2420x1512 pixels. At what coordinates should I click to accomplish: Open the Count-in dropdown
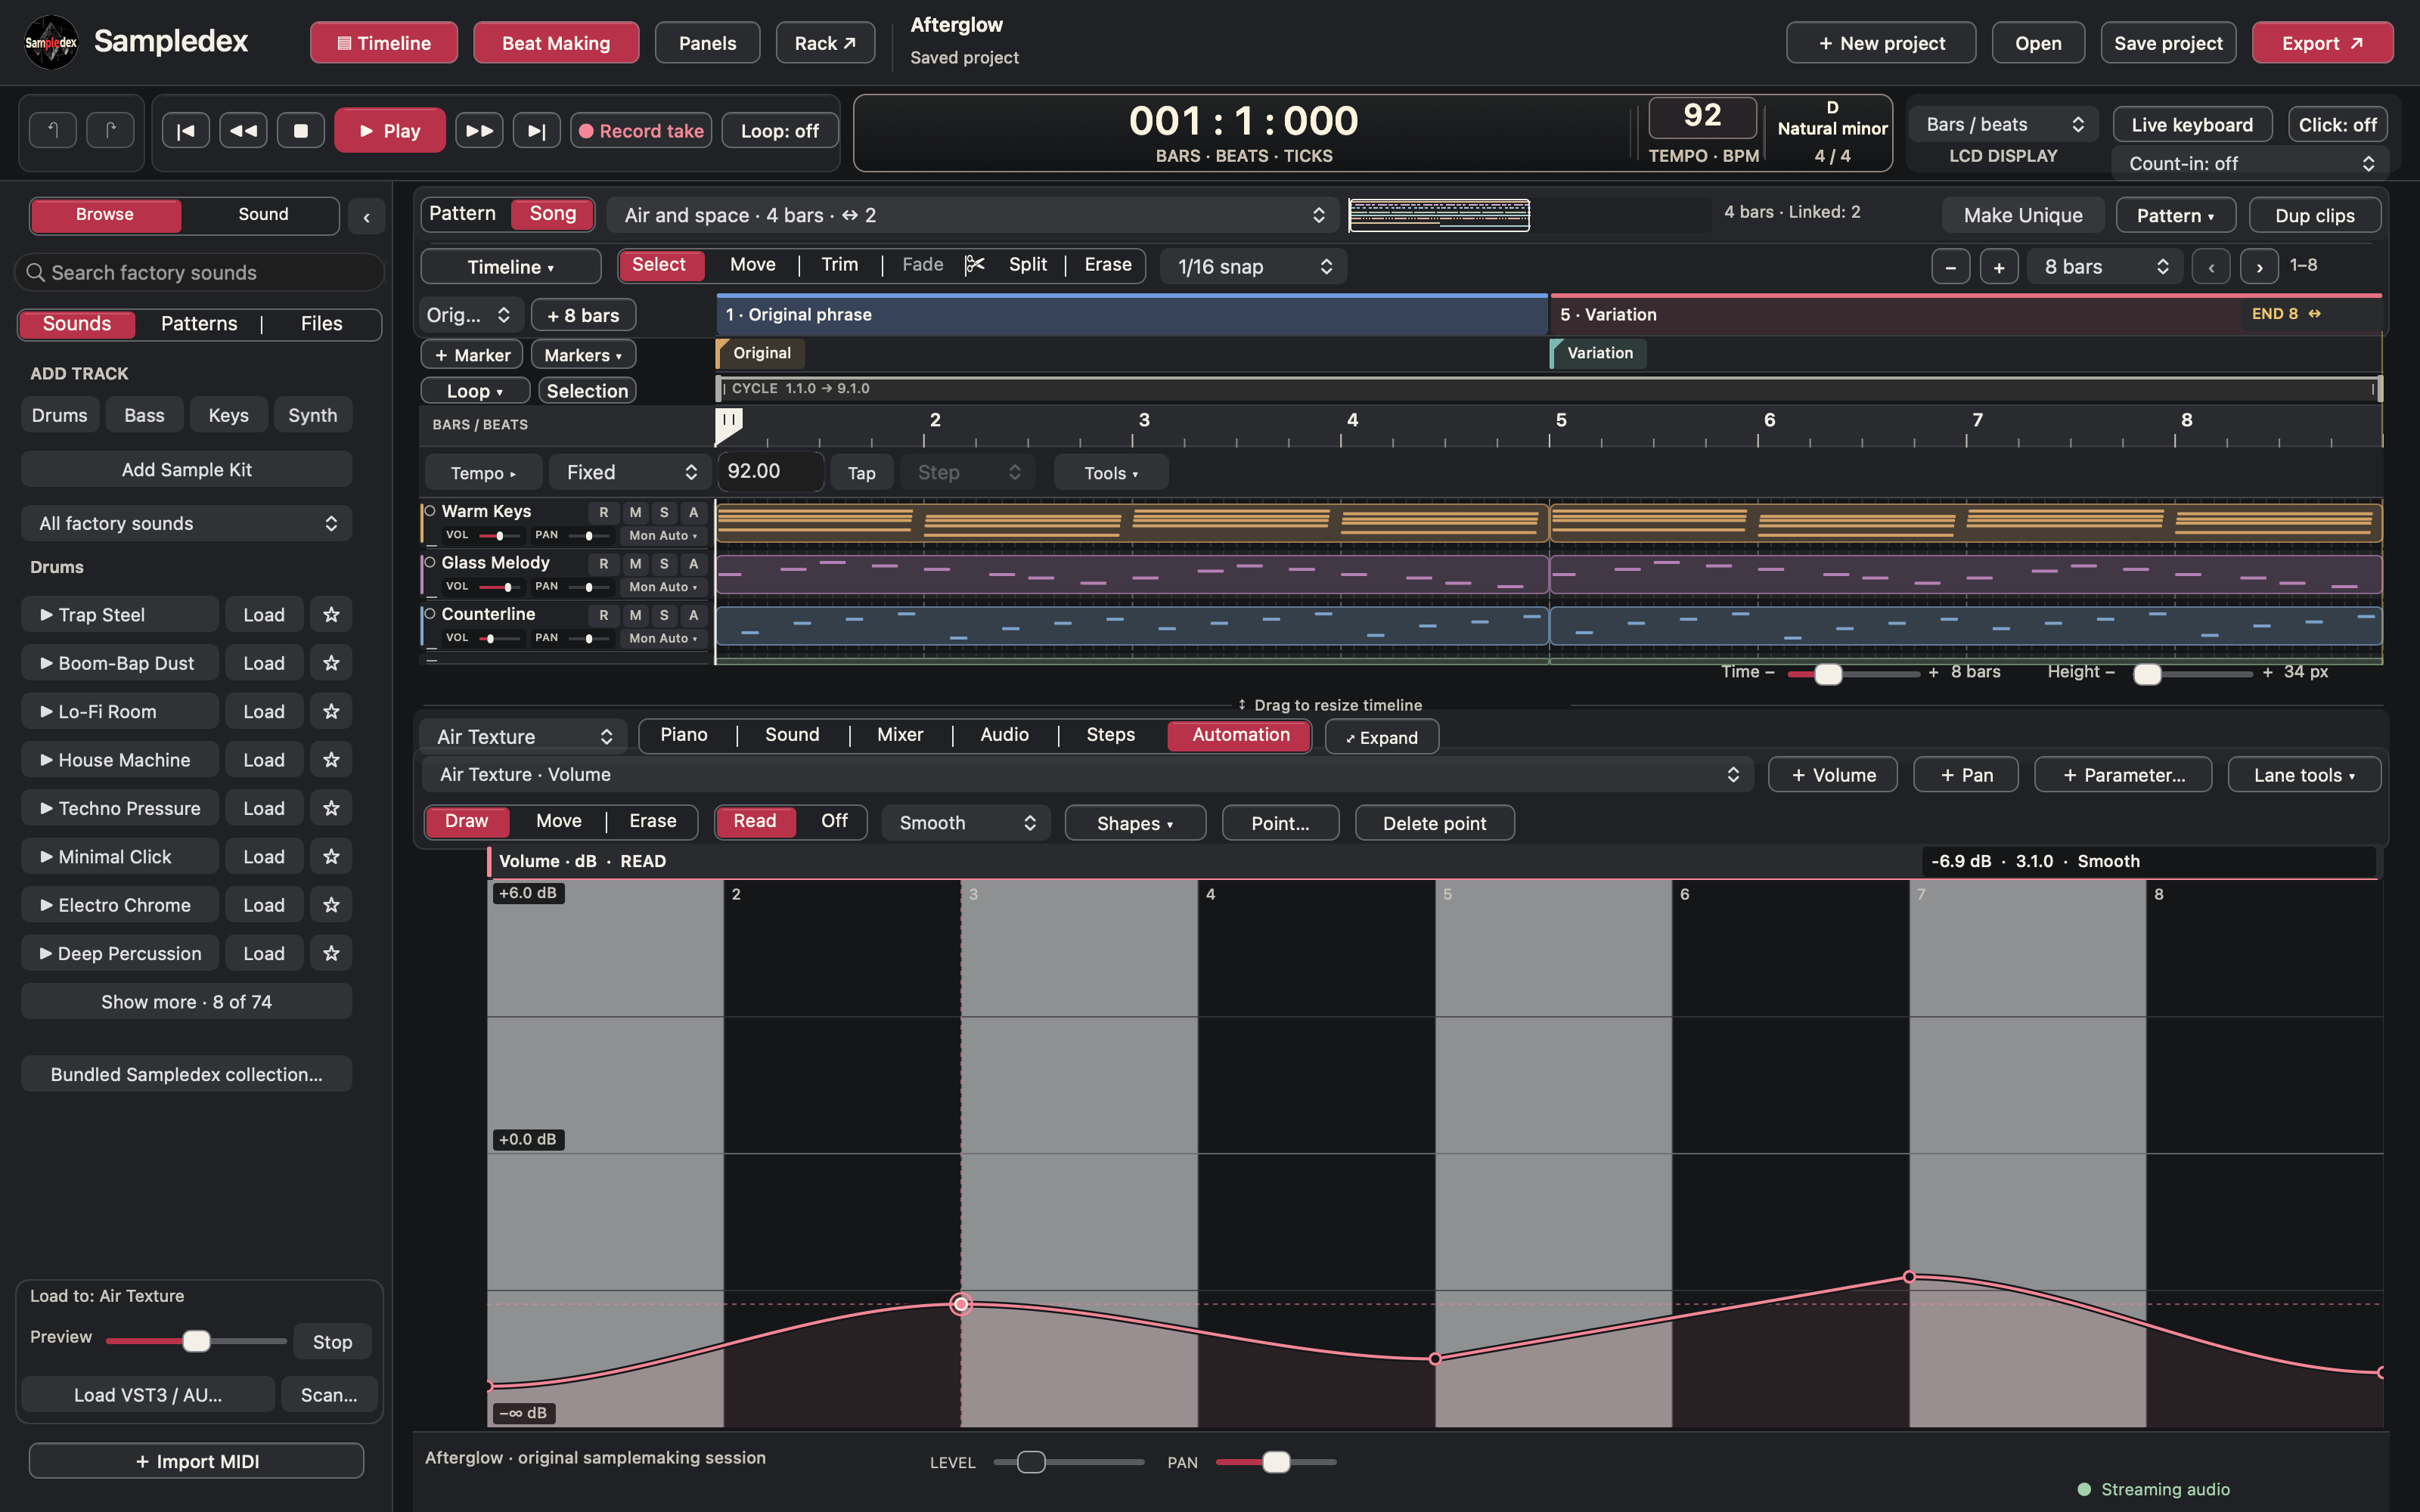pyautogui.click(x=2249, y=163)
